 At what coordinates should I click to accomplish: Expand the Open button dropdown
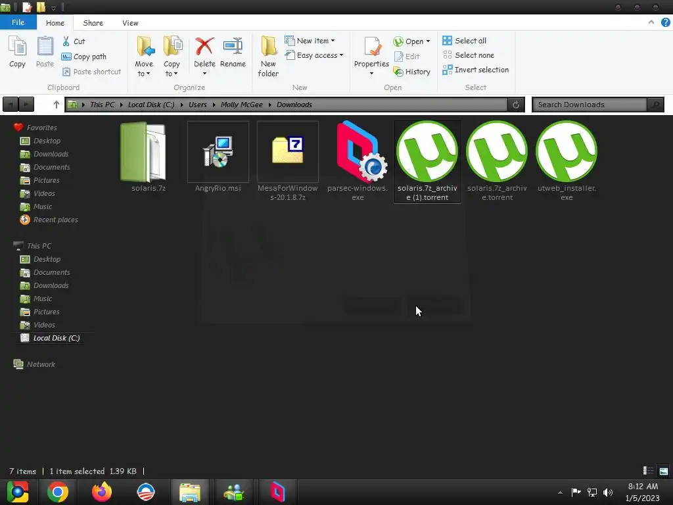pos(428,41)
